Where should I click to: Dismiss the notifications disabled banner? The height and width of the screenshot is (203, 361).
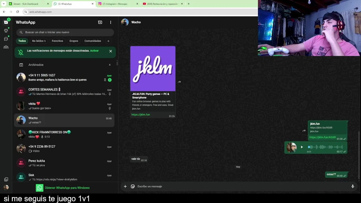pos(111,51)
